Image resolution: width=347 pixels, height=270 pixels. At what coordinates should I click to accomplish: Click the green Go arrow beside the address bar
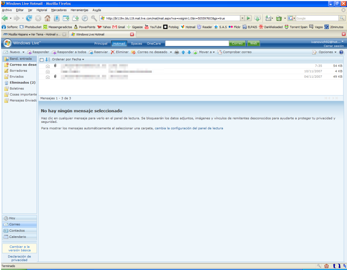point(248,18)
